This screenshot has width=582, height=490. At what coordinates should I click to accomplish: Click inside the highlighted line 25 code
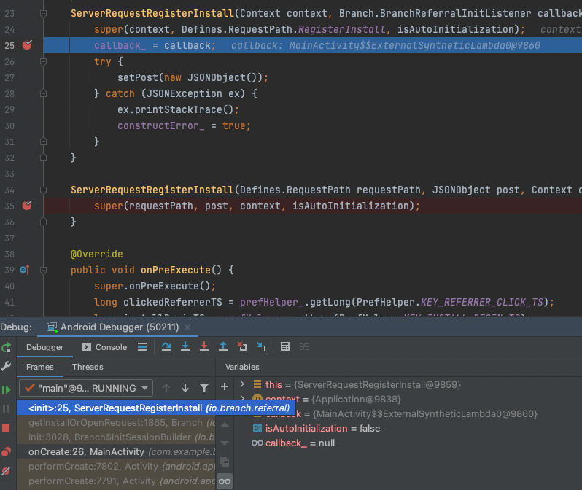313,45
